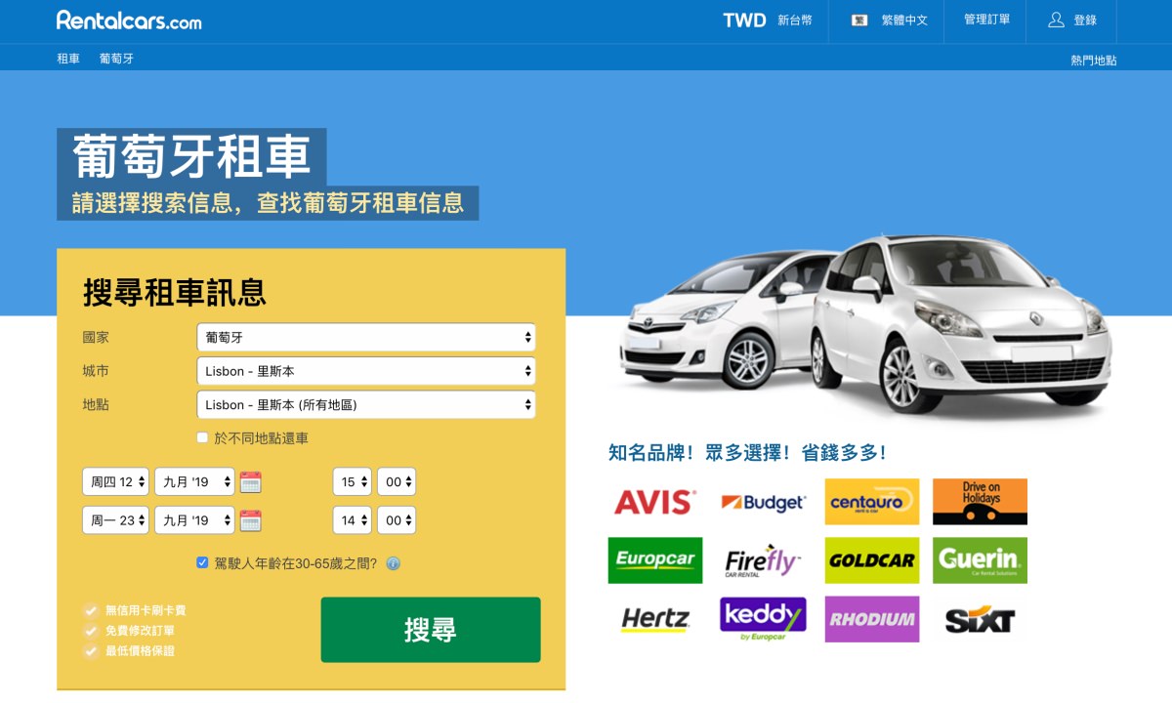Click 請選擇搜索信息，查找葡萄牙租車信息 subtitle

pyautogui.click(x=268, y=203)
